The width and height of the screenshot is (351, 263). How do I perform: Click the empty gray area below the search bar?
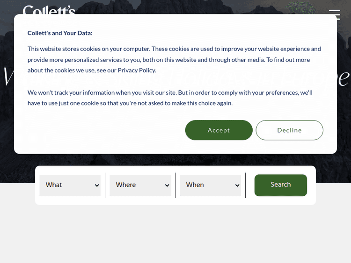coord(175,234)
